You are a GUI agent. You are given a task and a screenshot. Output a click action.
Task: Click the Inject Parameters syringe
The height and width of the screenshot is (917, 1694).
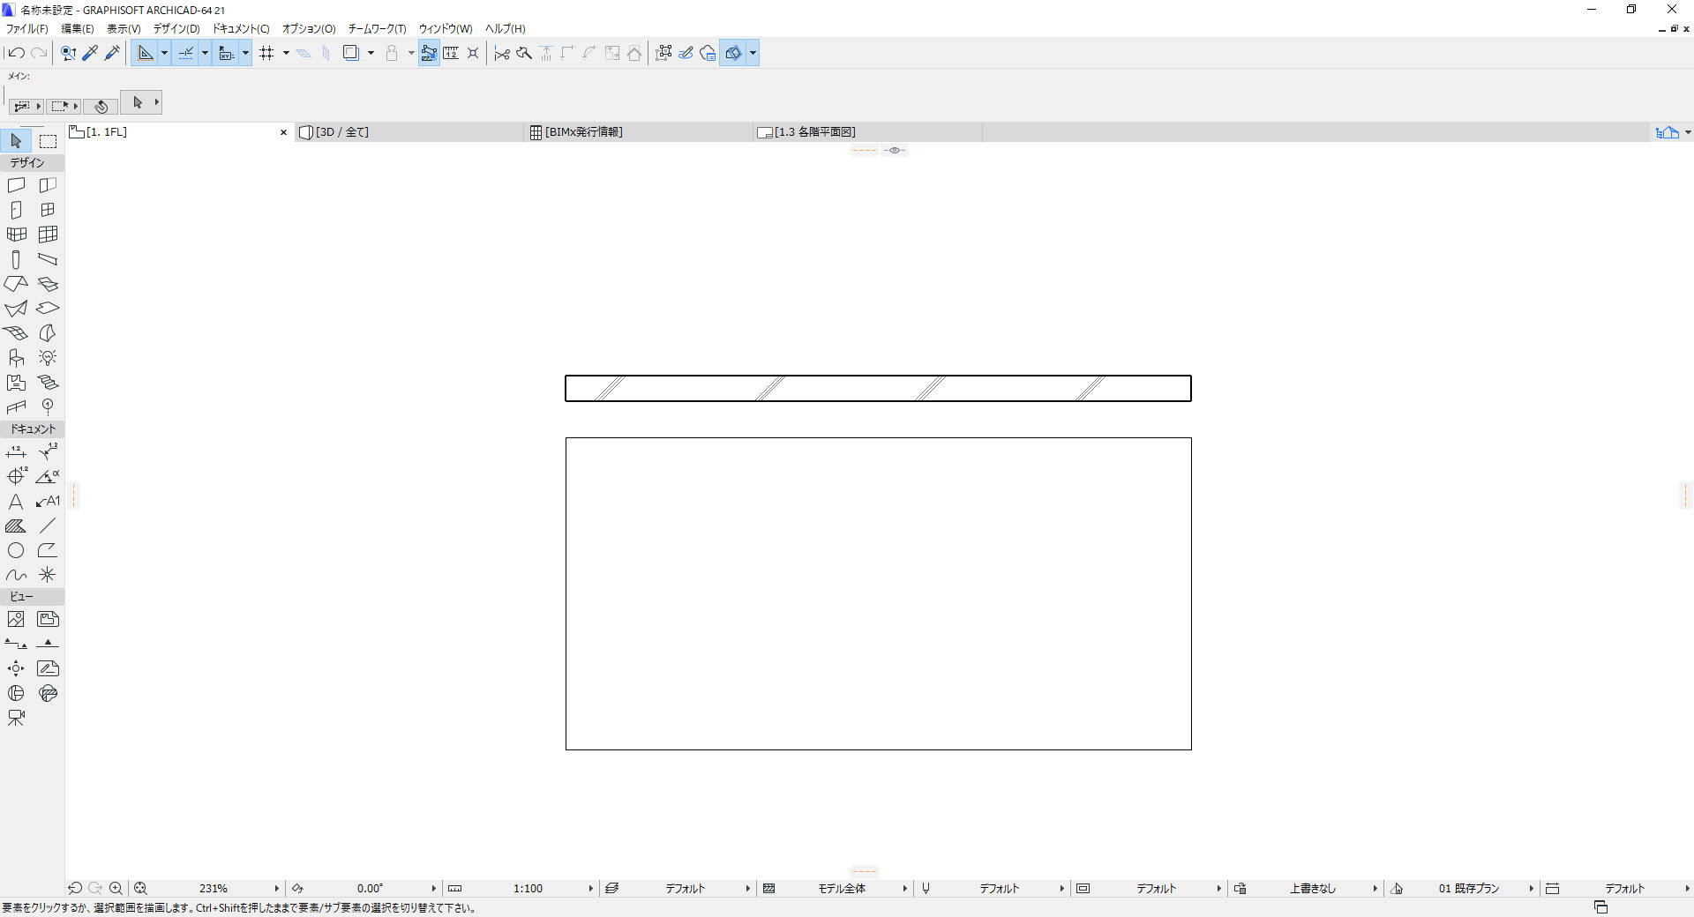[112, 53]
